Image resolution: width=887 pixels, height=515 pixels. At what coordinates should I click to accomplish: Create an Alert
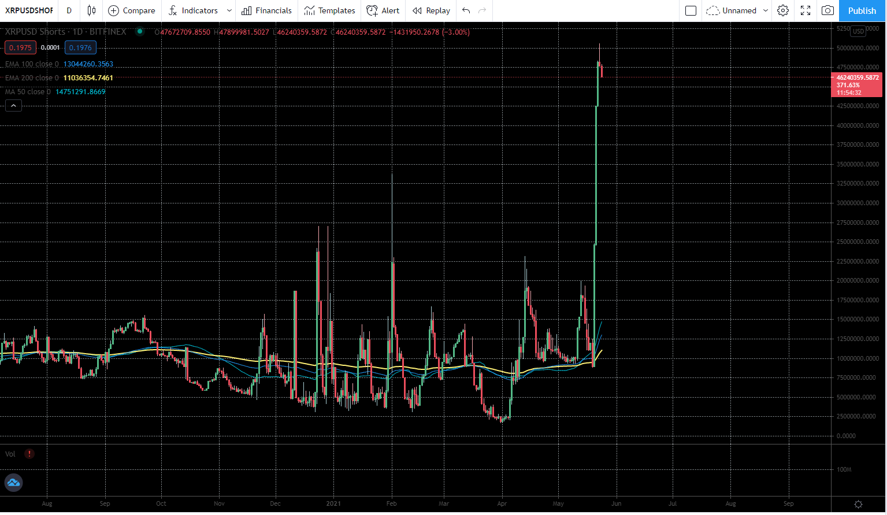[x=383, y=10]
